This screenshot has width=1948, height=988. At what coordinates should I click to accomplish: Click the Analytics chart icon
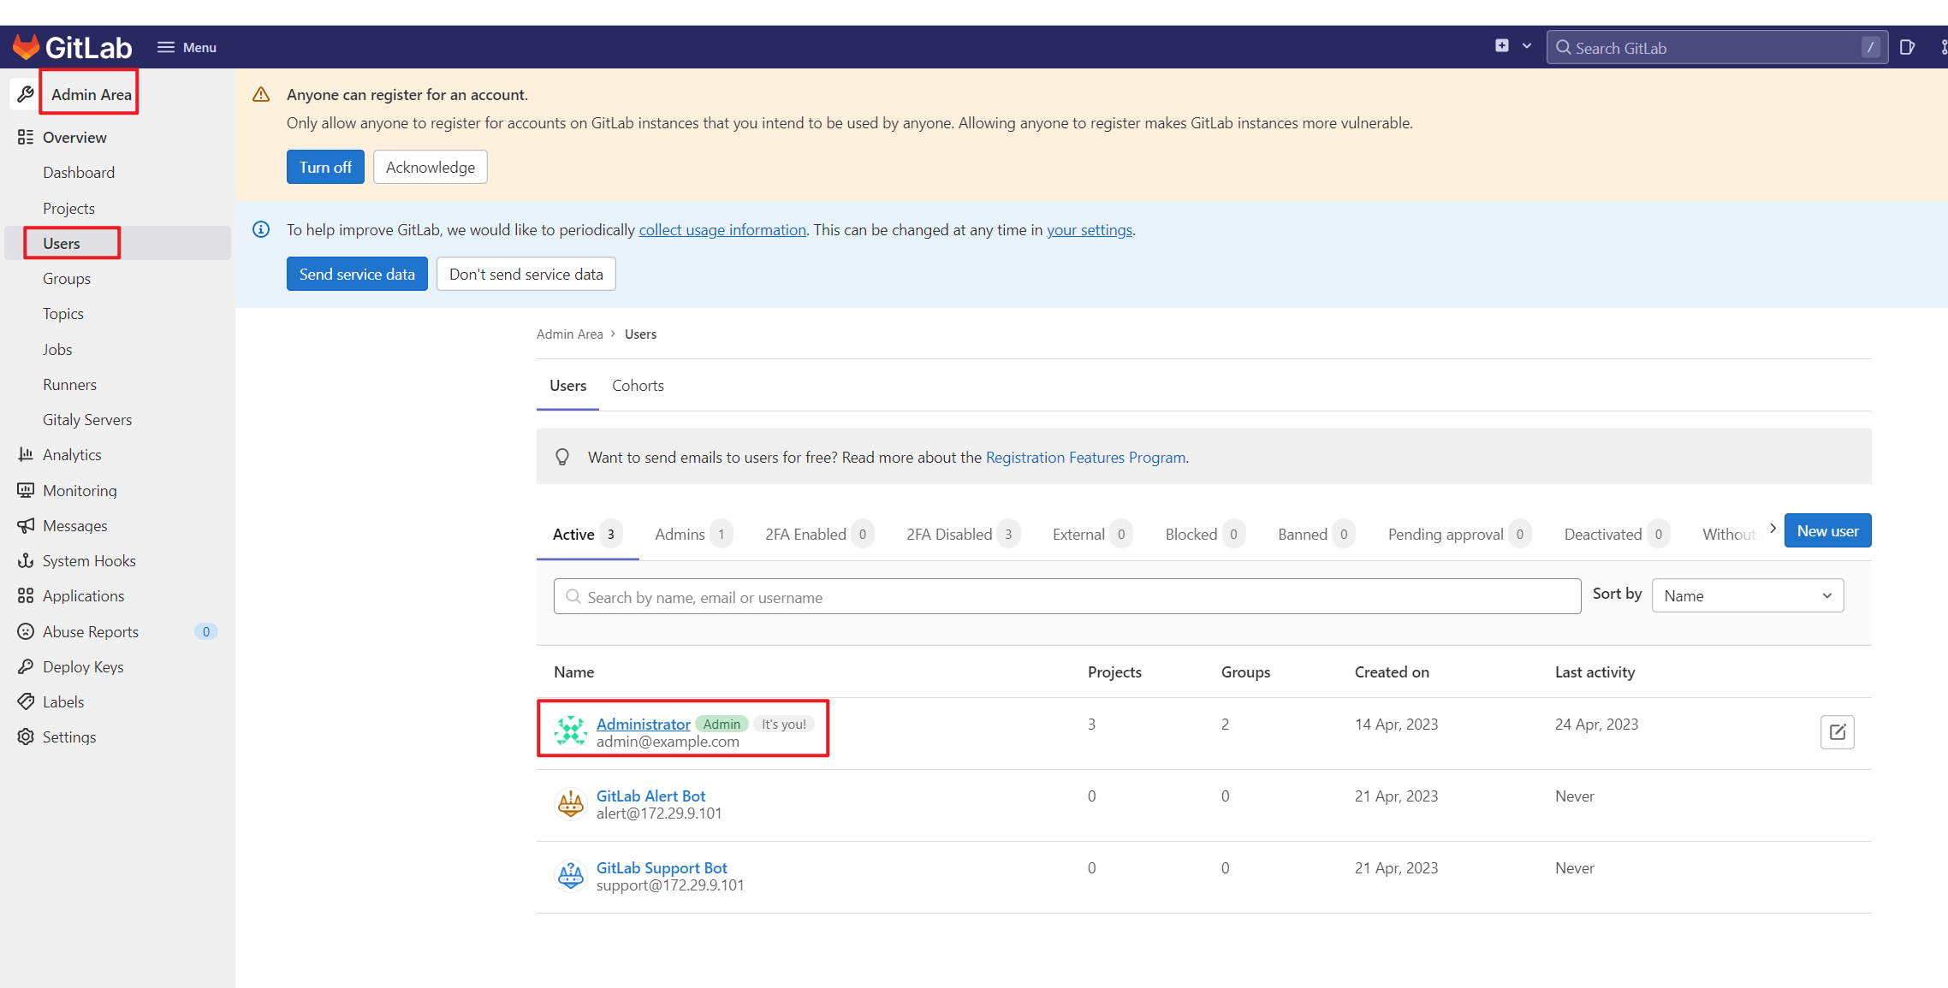pos(26,454)
